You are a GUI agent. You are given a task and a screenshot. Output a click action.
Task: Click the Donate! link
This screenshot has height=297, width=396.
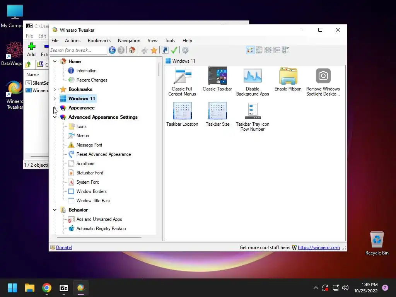[64, 247]
